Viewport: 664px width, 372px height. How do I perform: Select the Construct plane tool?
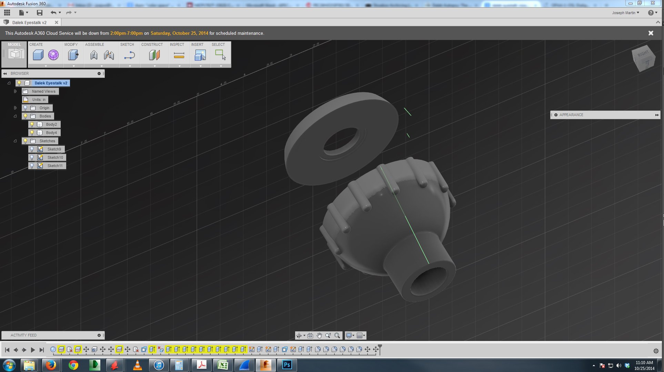(x=154, y=55)
